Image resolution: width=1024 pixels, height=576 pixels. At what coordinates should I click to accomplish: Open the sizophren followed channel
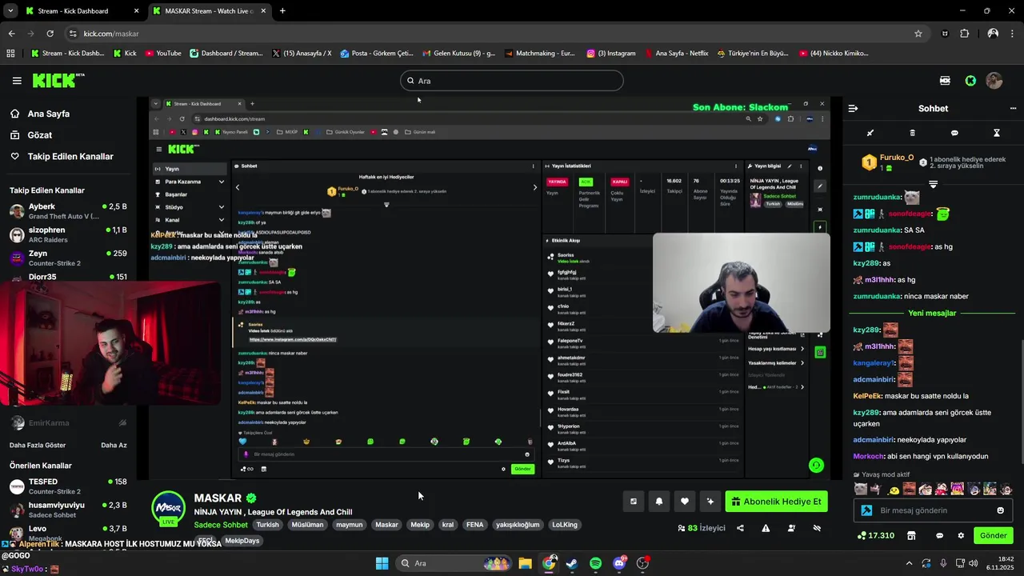coord(68,234)
